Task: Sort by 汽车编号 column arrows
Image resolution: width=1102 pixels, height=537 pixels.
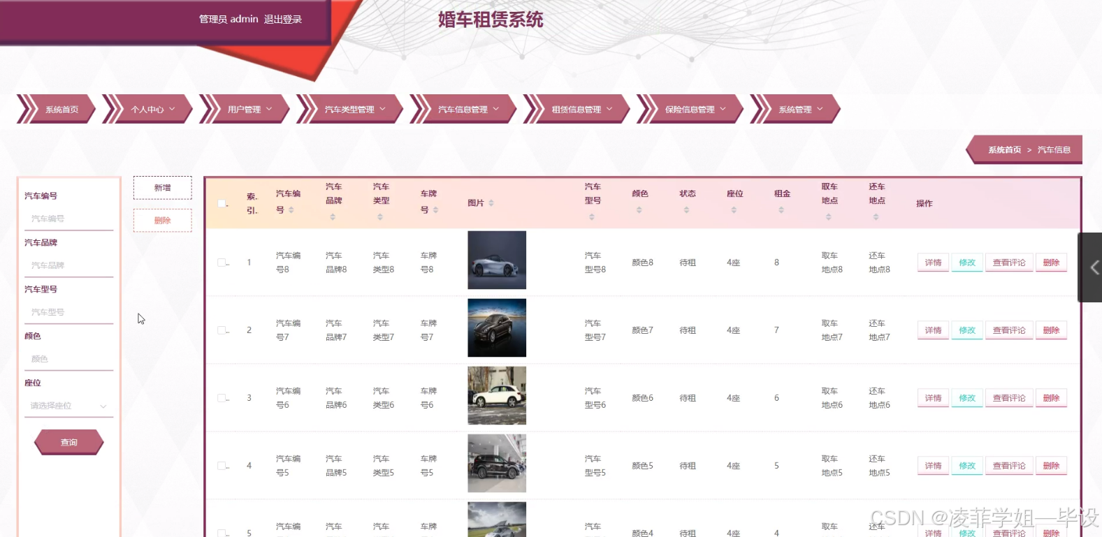Action: coord(291,210)
